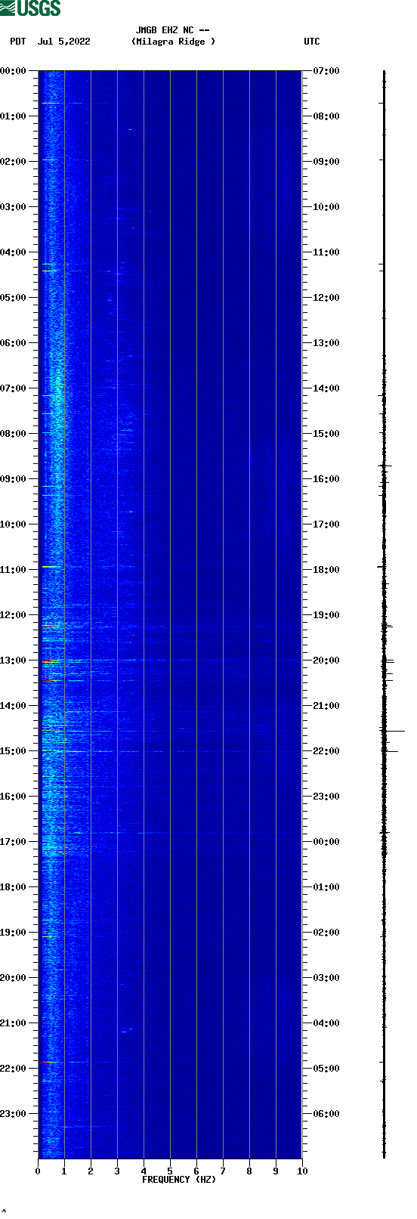Click the 13:00 PDT time label

(x=14, y=661)
